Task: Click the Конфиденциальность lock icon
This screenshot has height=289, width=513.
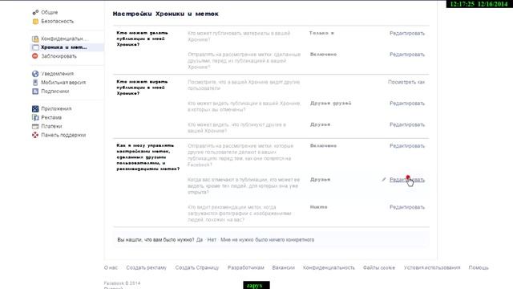Action: click(35, 39)
